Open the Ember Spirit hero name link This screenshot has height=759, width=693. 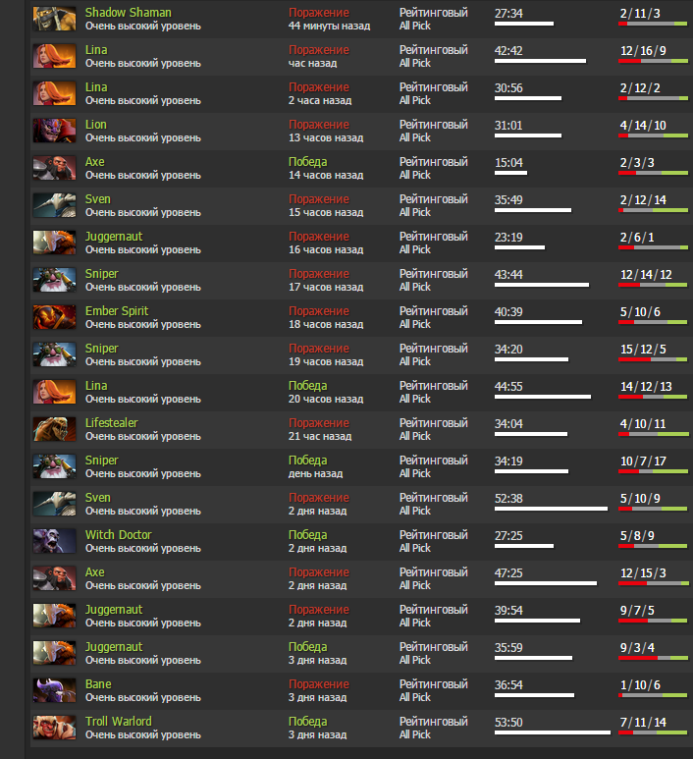(x=117, y=310)
